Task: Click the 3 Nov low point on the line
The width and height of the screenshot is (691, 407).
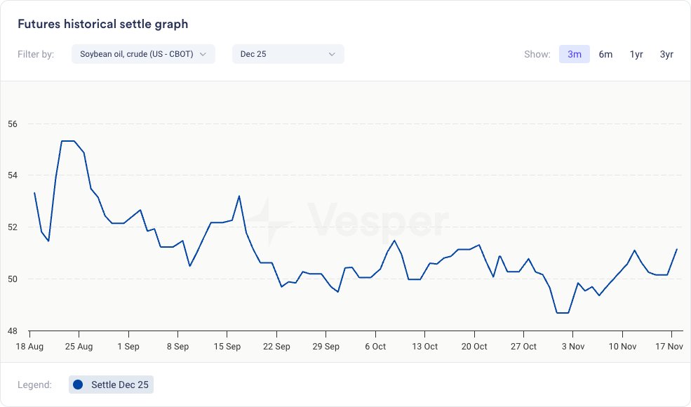Action: coord(563,312)
